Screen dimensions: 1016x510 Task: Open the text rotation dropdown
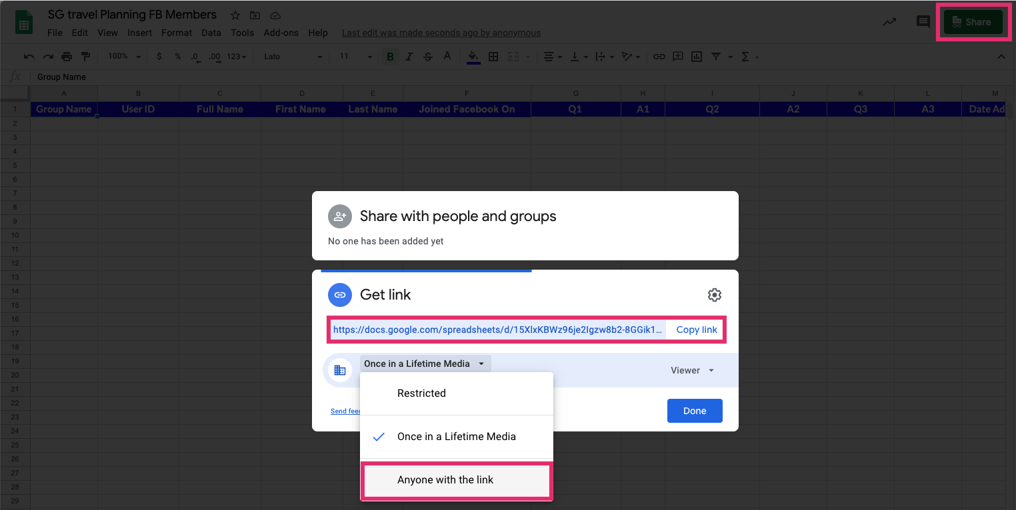pyautogui.click(x=630, y=57)
